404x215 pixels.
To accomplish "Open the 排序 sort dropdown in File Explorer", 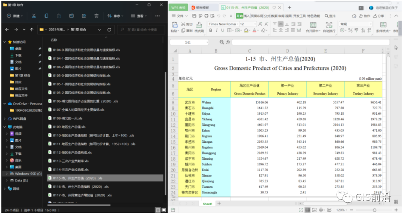I will click(x=115, y=16).
